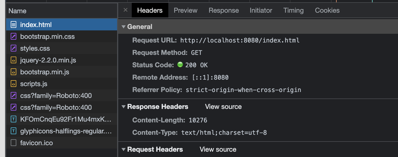Viewport: 398px width, 157px height.
Task: Click the index.html document icon
Action: click(14, 25)
